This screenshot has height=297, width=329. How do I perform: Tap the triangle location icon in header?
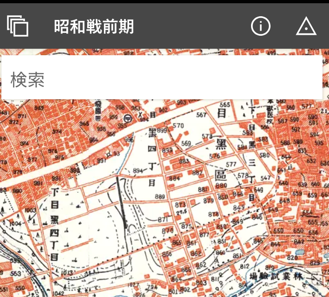click(x=306, y=26)
